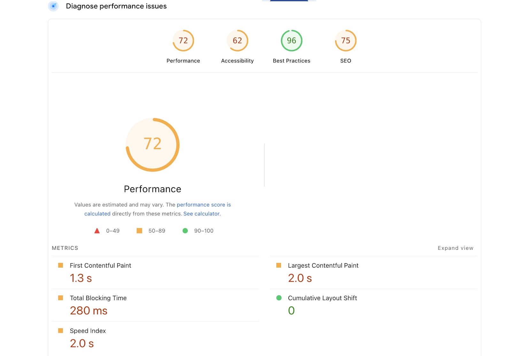Screen dimensions: 511x356
Task: Select the Accessibility score gauge 62
Action: point(237,41)
